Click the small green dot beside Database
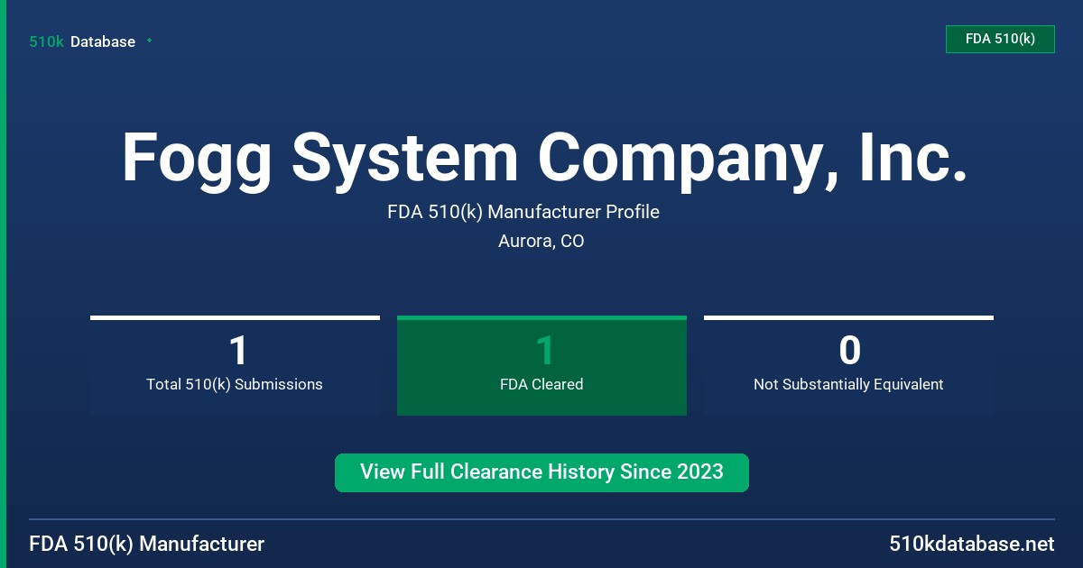1083x568 pixels. point(149,41)
